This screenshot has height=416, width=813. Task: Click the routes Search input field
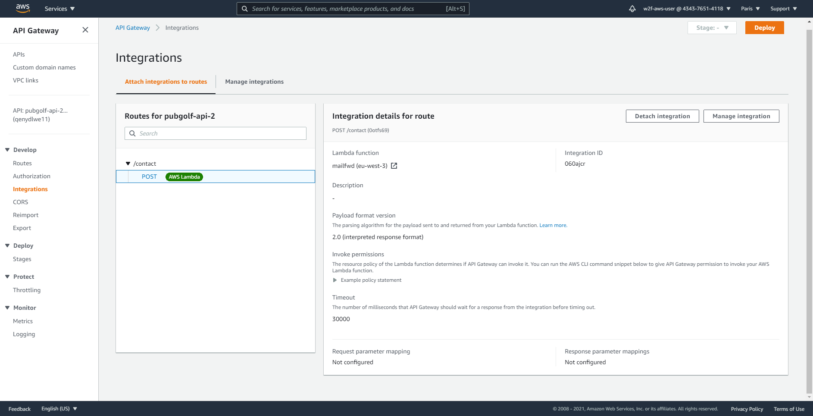tap(216, 133)
